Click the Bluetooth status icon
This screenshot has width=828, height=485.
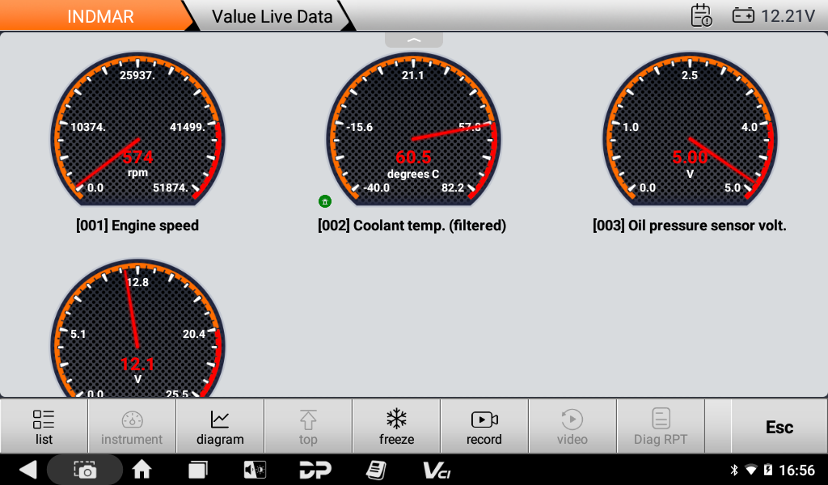[734, 470]
